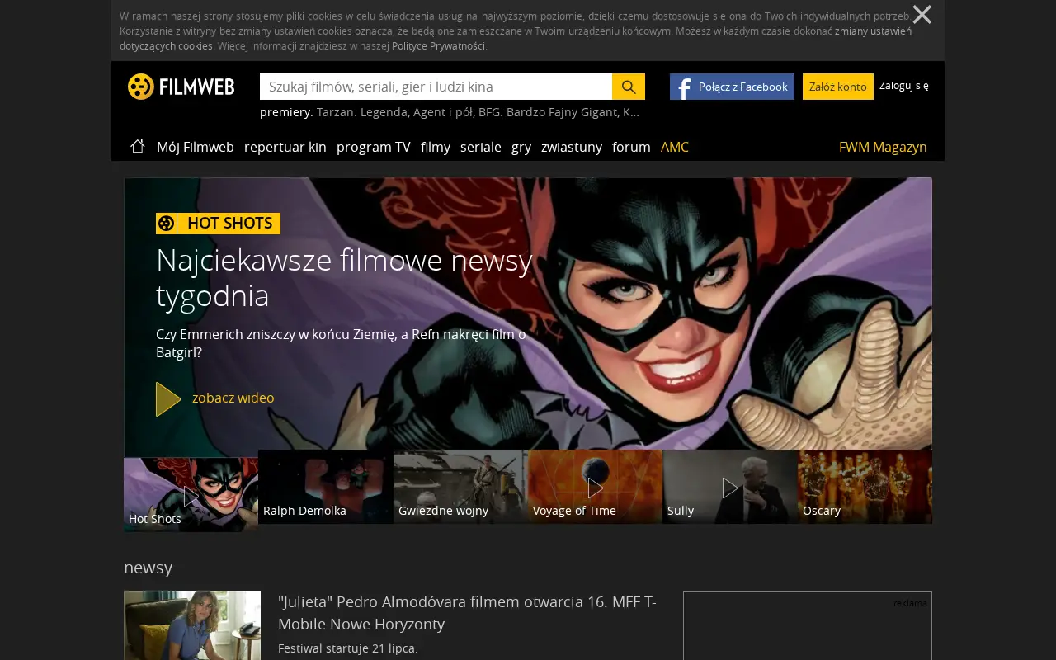Screen dimensions: 1056x660
Task: Close the cookies notice banner
Action: 922,14
